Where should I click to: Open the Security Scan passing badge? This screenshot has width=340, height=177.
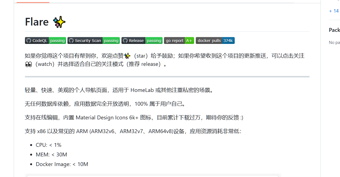pyautogui.click(x=94, y=41)
